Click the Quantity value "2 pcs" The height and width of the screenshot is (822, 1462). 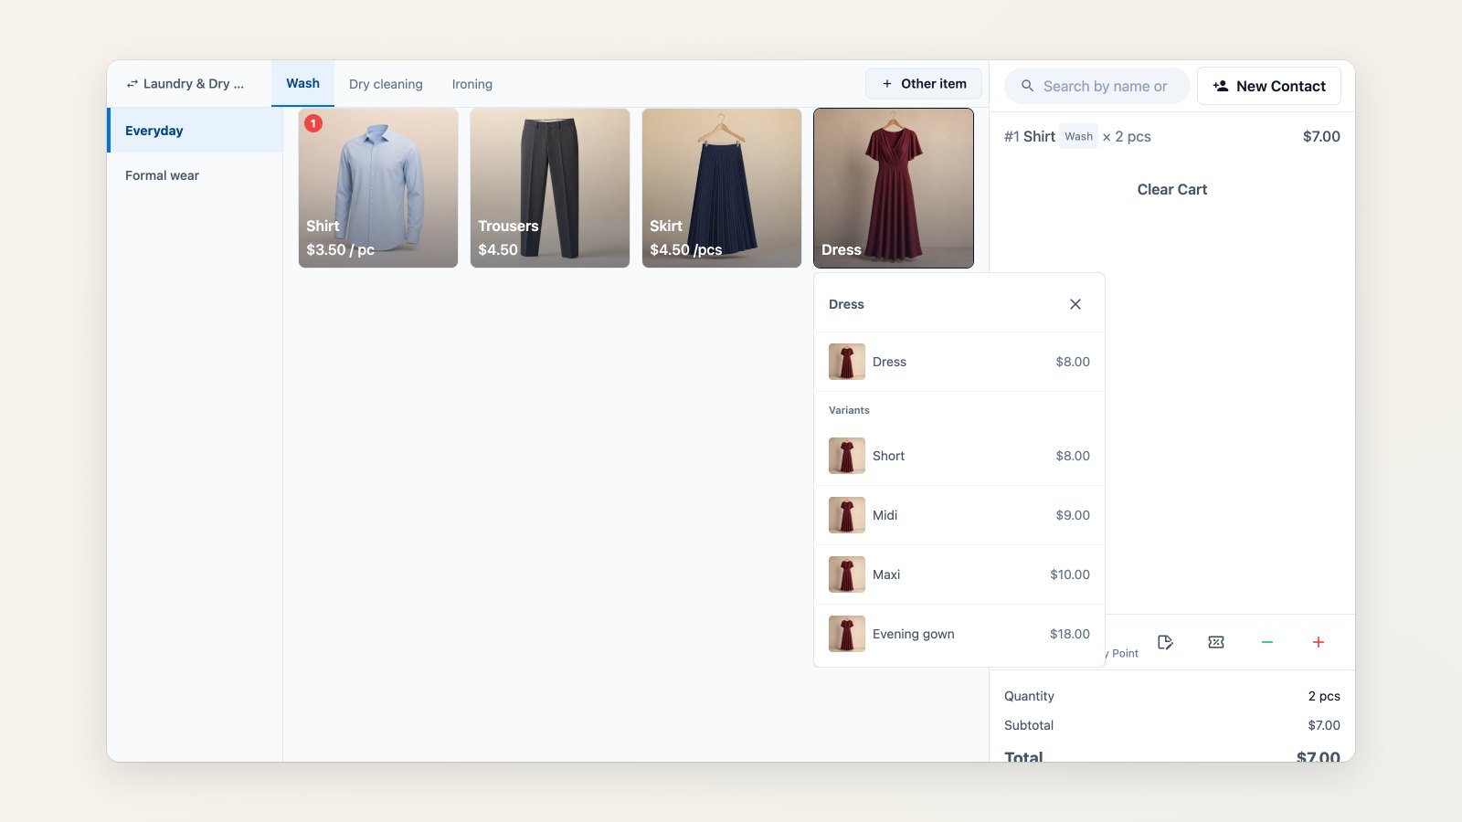click(x=1324, y=696)
